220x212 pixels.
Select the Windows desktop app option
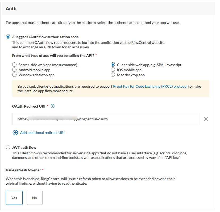14,75
